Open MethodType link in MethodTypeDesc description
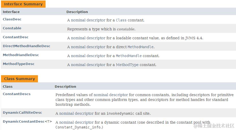 127,65
